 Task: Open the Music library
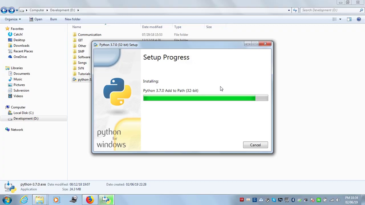(18, 79)
